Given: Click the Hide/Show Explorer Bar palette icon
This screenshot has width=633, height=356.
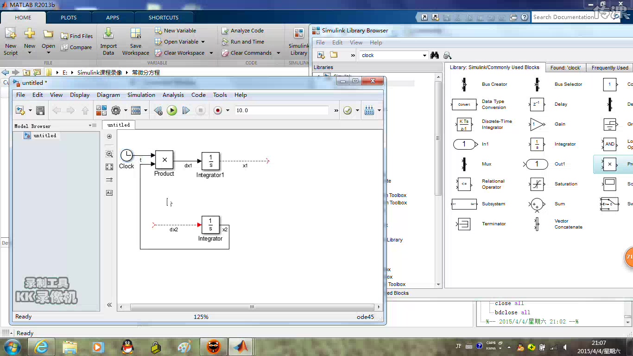Looking at the screenshot, I should click(x=109, y=136).
